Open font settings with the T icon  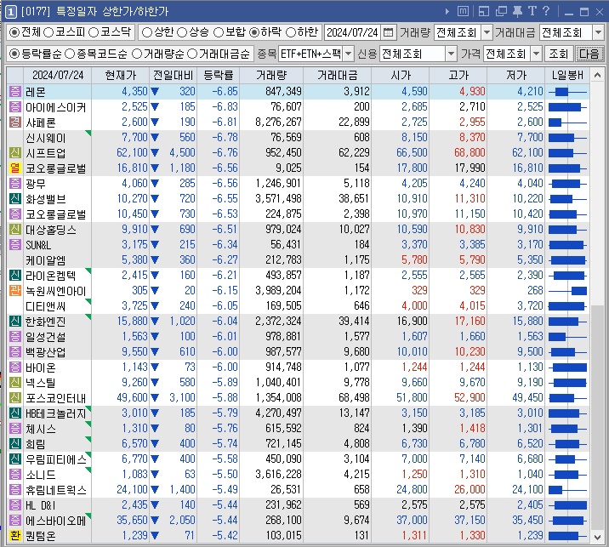coord(532,11)
